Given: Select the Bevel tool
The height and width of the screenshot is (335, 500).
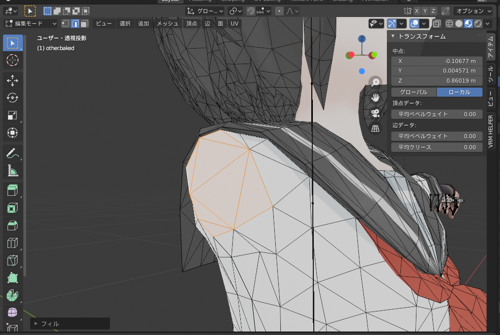Looking at the screenshot, I should click(x=13, y=225).
